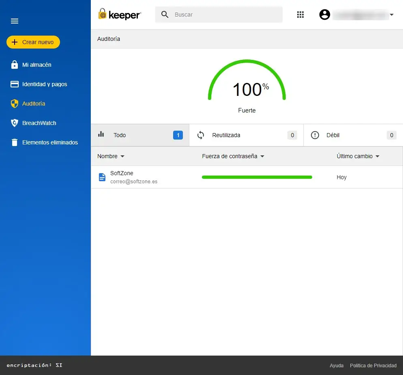Click the SoftZone password strength bar
The height and width of the screenshot is (375, 403).
(257, 177)
